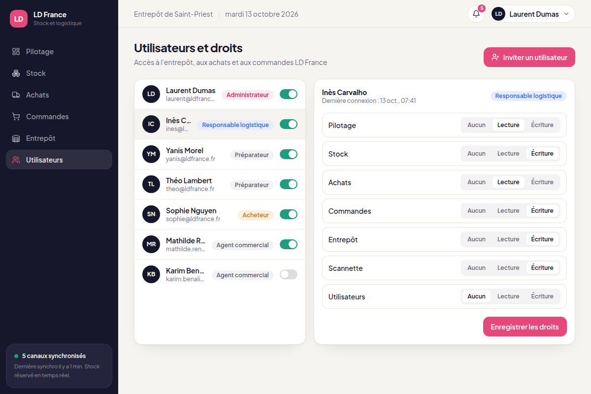Click Enregistrer les droits button
Image resolution: width=591 pixels, height=394 pixels.
525,327
